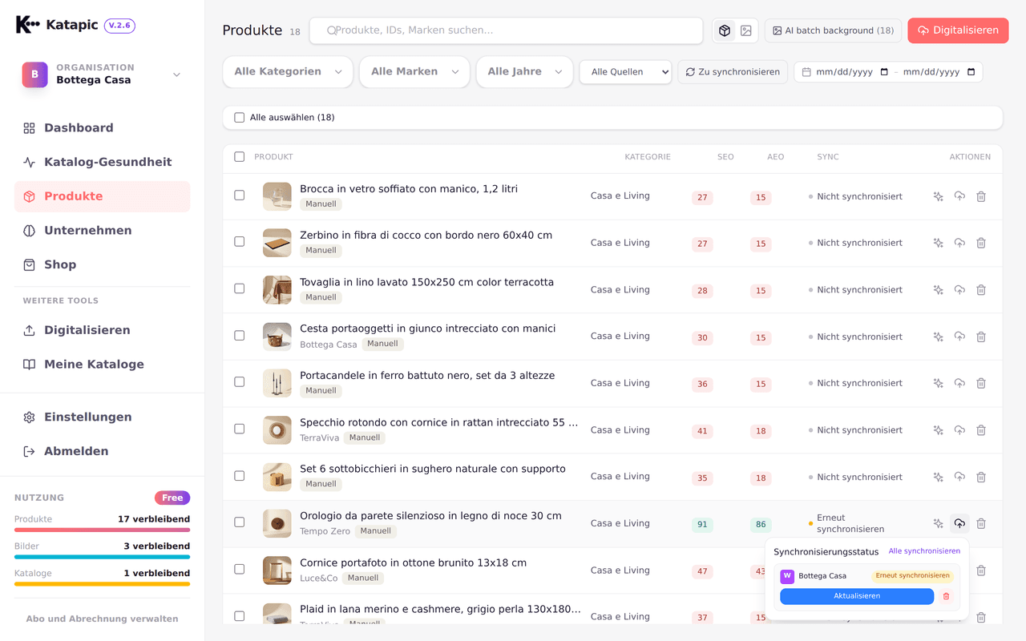Click the sync cloud icon for Orologio da parete
The image size is (1026, 641).
[x=959, y=523]
